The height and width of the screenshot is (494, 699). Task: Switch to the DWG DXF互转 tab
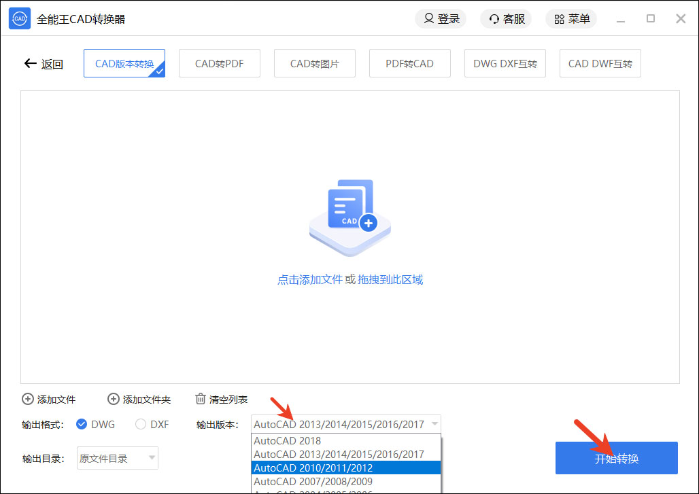pos(505,63)
